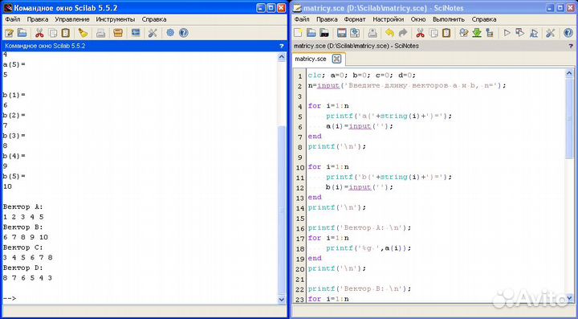Place cursor on line 2 input statement
The height and width of the screenshot is (319, 578).
click(407, 85)
